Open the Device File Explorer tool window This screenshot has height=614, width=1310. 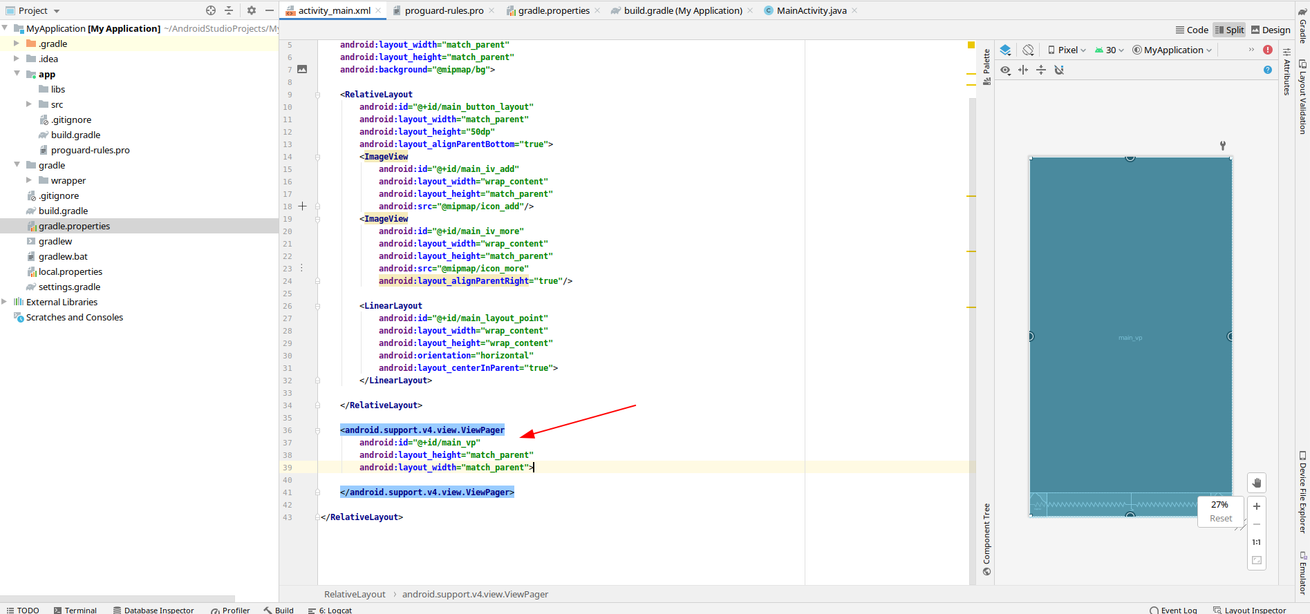[x=1302, y=492]
